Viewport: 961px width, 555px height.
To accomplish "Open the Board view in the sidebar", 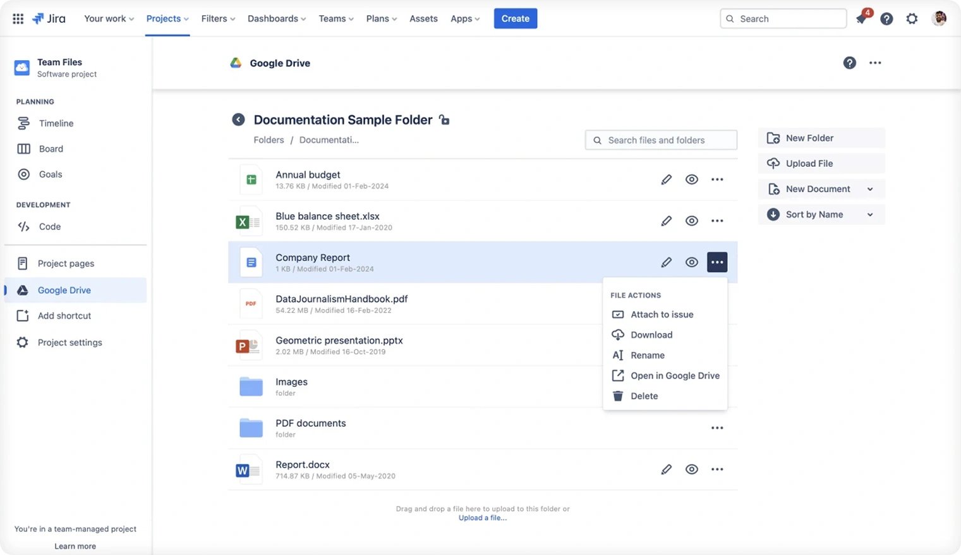I will (x=51, y=149).
